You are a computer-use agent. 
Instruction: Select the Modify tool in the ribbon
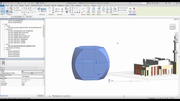(x=3, y=10)
